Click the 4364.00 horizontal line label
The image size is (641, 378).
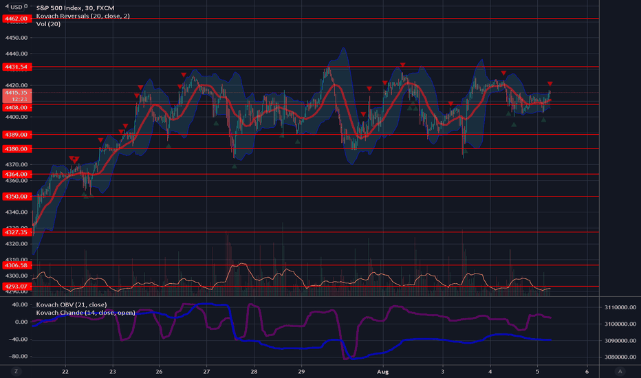pos(17,174)
